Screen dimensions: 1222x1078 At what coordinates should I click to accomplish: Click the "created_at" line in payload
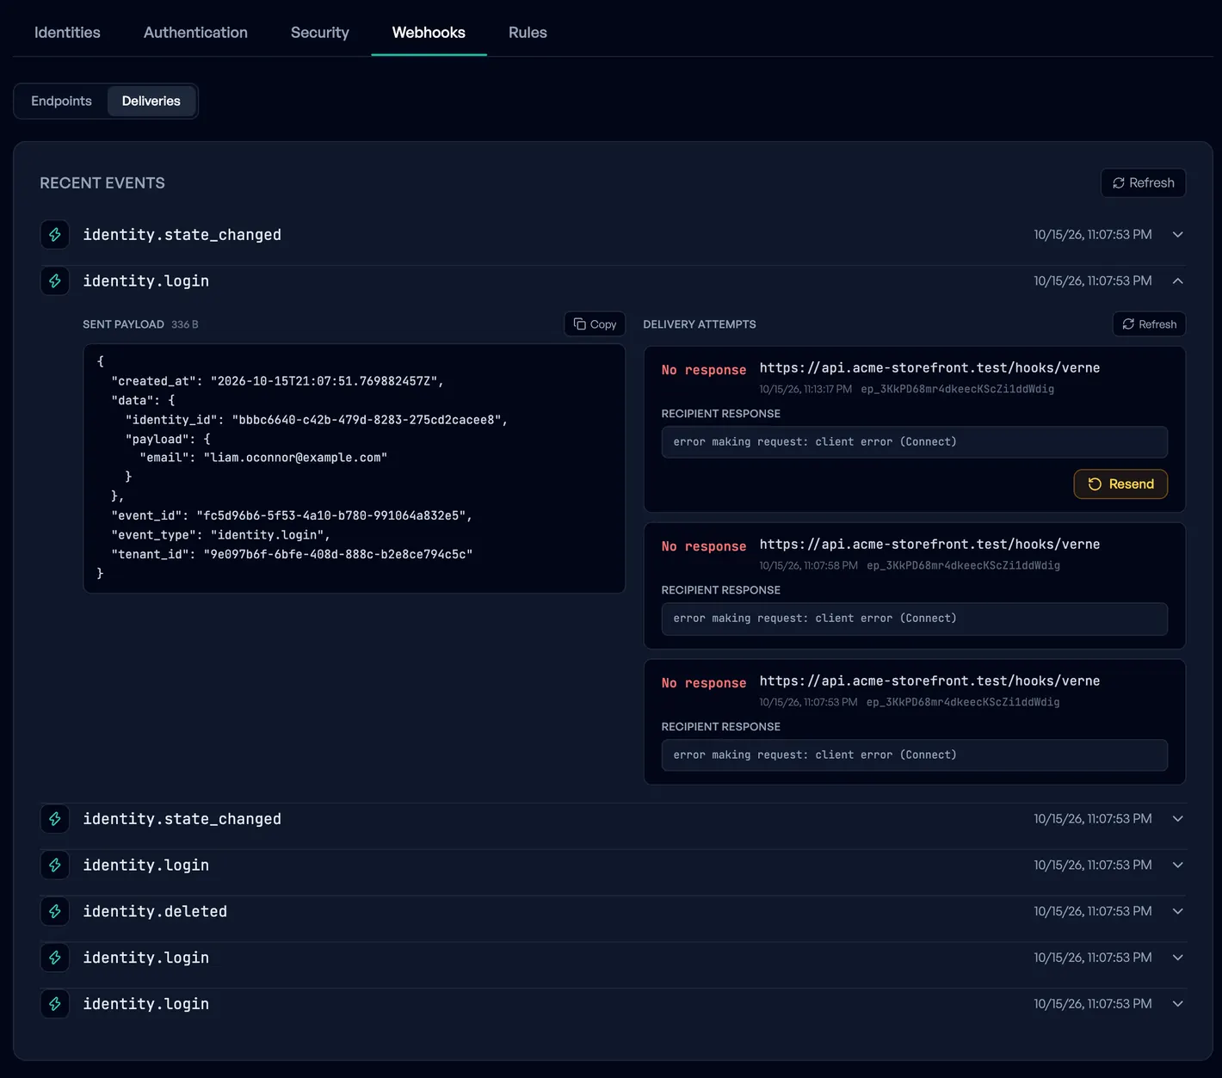(277, 381)
